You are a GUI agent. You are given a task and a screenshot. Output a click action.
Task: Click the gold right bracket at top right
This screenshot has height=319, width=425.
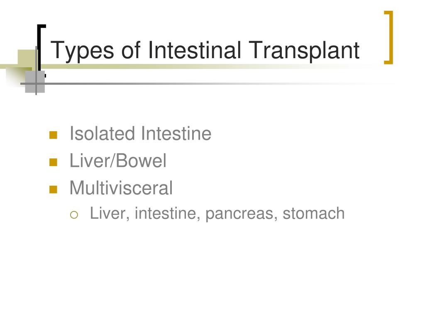pyautogui.click(x=389, y=37)
